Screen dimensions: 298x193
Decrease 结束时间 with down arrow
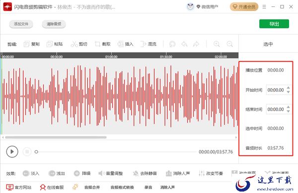288,112
